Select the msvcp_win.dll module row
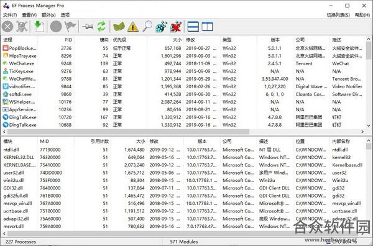This screenshot has width=373, height=246. point(183,204)
